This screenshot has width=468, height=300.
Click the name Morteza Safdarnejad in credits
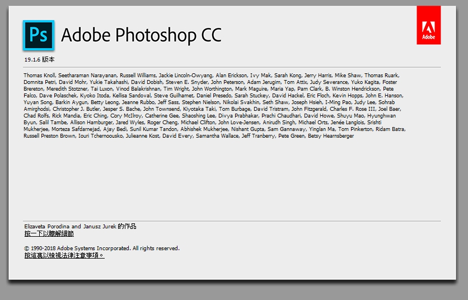click(x=76, y=129)
